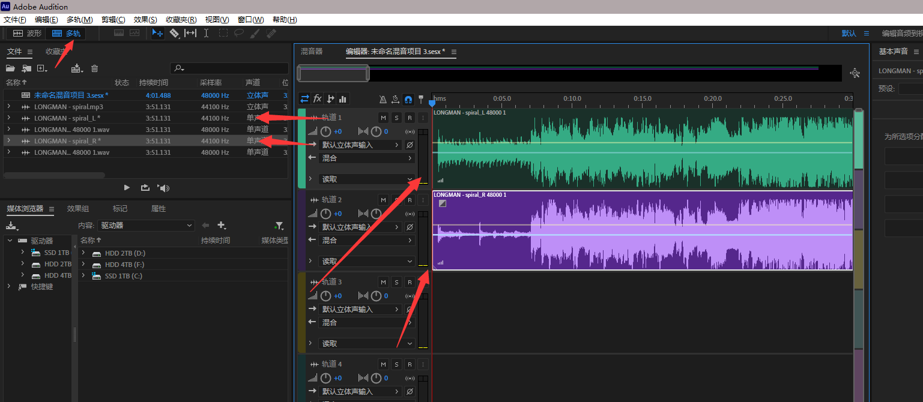
Task: Select the Lasso selection tool
Action: click(238, 34)
